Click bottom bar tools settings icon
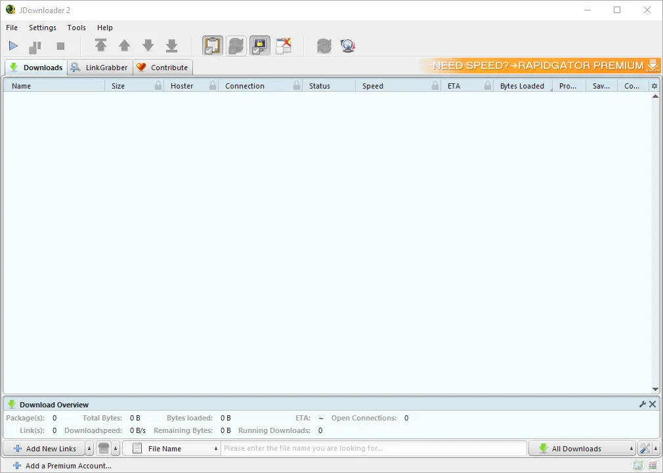 pyautogui.click(x=645, y=449)
